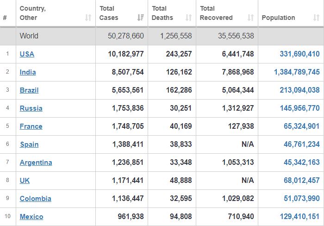Sort by Total Recovered arrows icon

[251, 18]
